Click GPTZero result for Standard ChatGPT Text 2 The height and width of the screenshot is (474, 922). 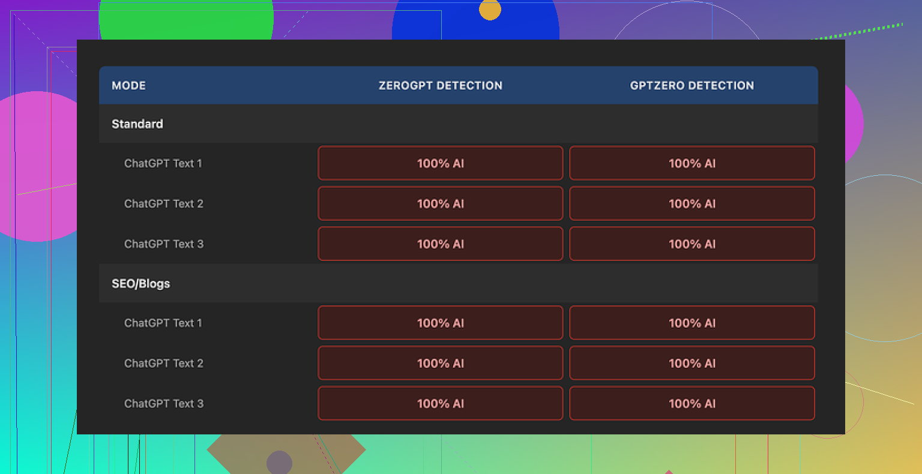pos(691,203)
